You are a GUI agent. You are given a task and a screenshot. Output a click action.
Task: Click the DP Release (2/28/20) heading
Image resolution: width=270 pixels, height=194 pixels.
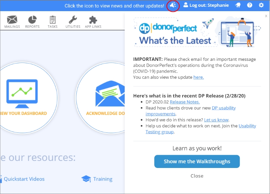[189, 96]
